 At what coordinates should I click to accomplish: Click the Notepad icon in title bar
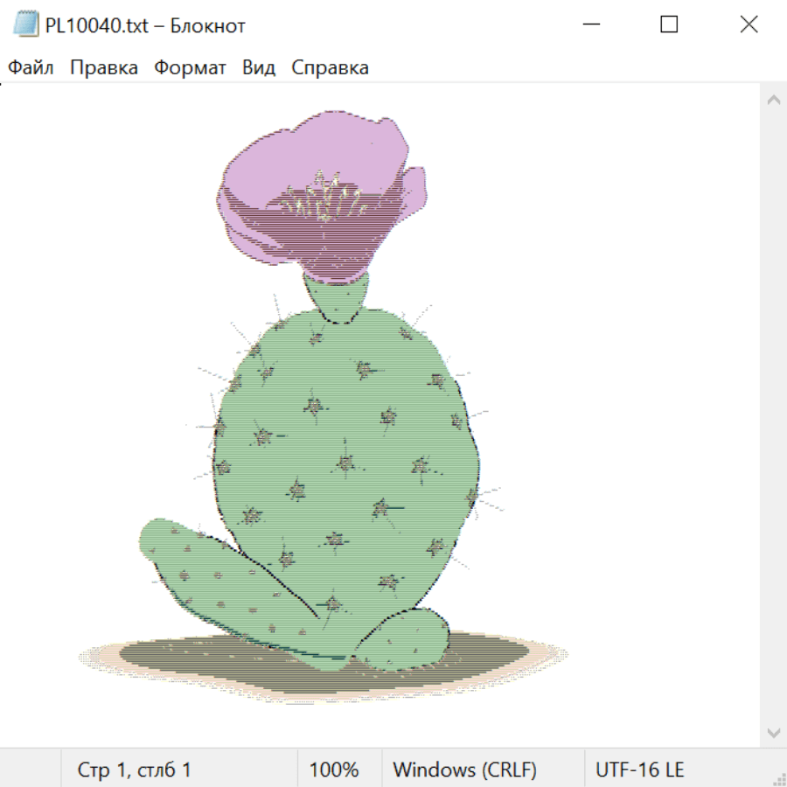tap(26, 25)
